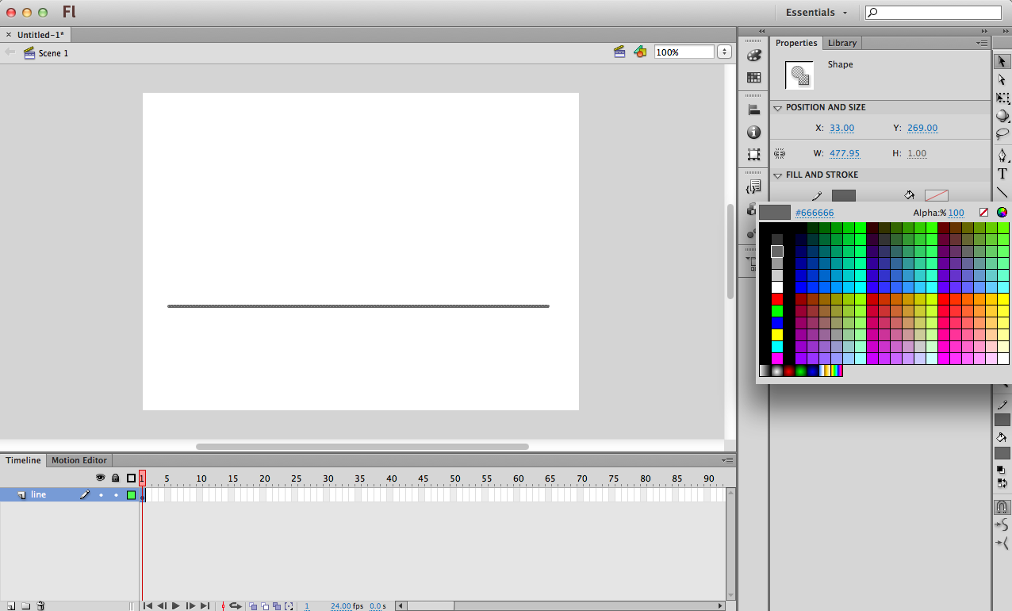
Task: Toggle visibility dot of line layer
Action: (101, 495)
